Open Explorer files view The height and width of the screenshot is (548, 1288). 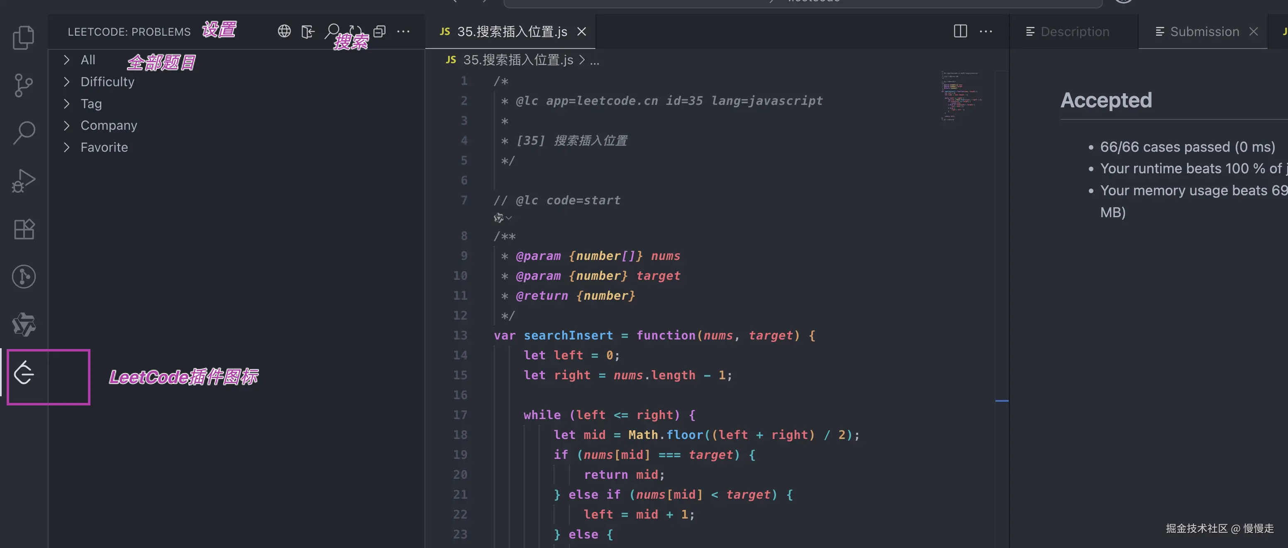click(x=24, y=37)
